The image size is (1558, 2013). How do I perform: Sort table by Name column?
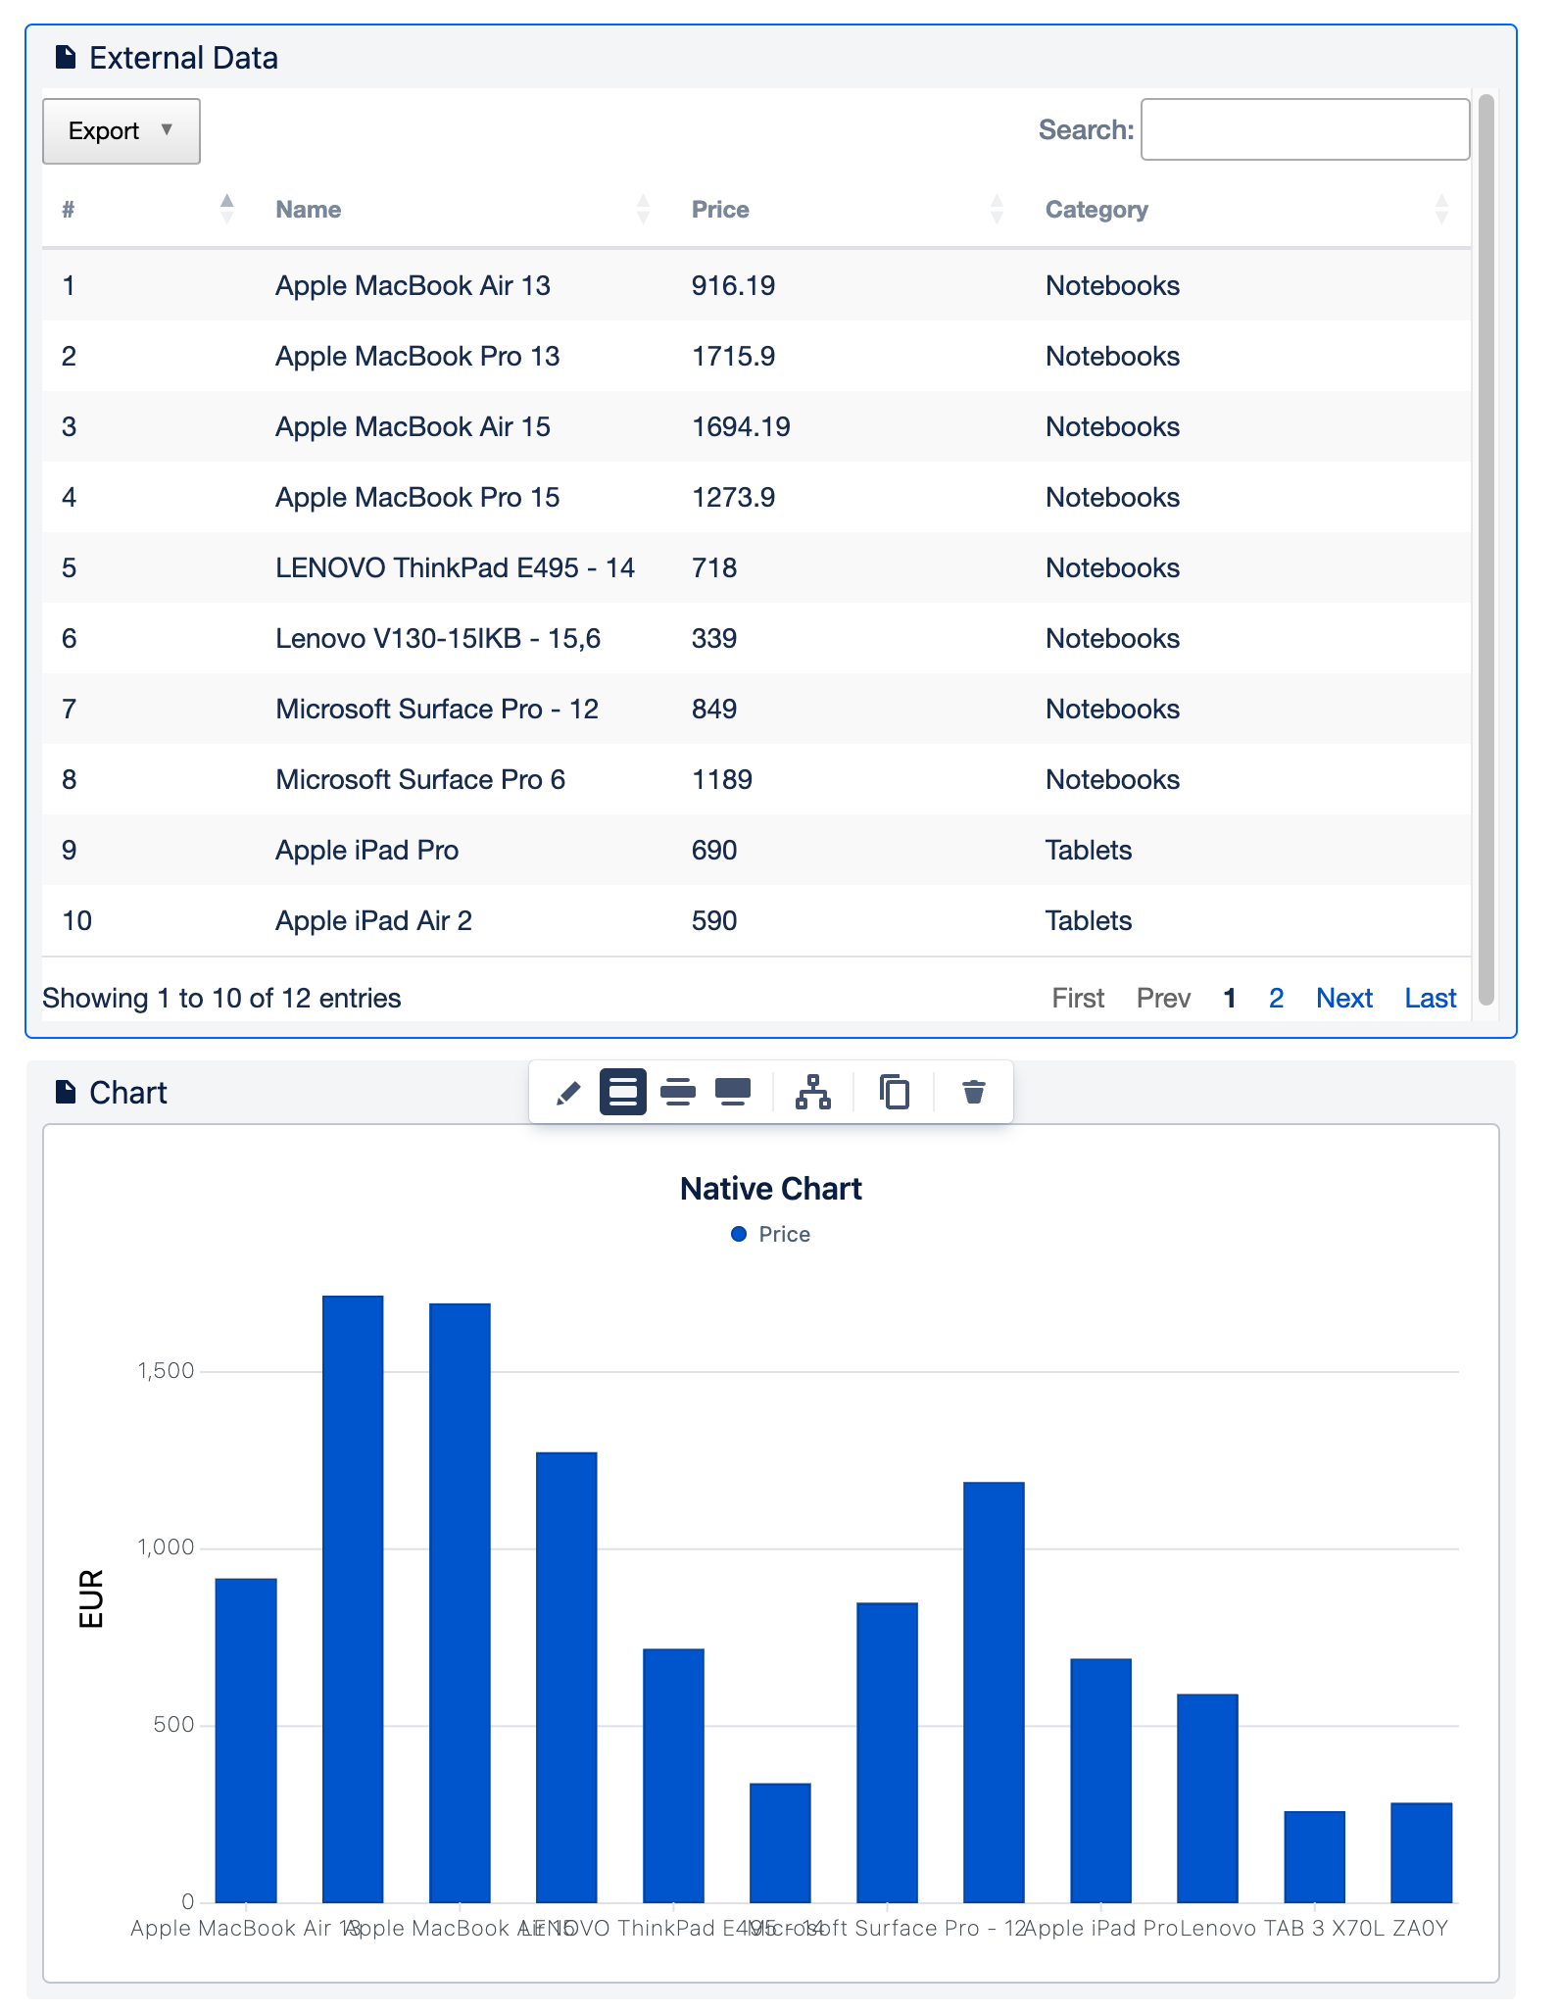308,210
